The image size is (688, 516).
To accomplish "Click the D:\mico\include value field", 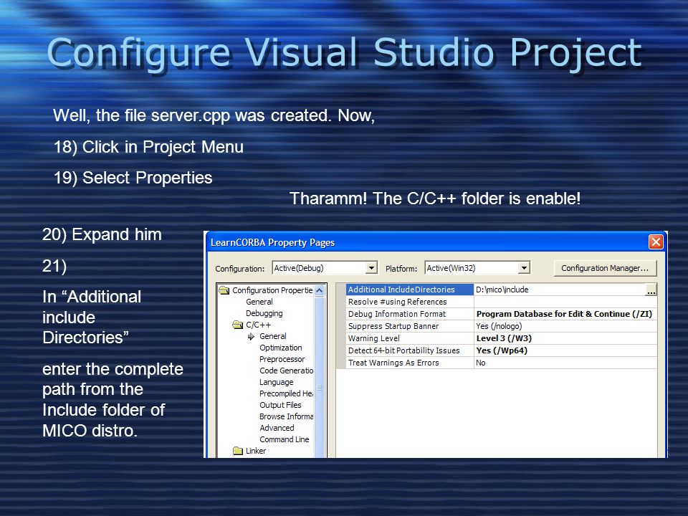I will (x=560, y=290).
